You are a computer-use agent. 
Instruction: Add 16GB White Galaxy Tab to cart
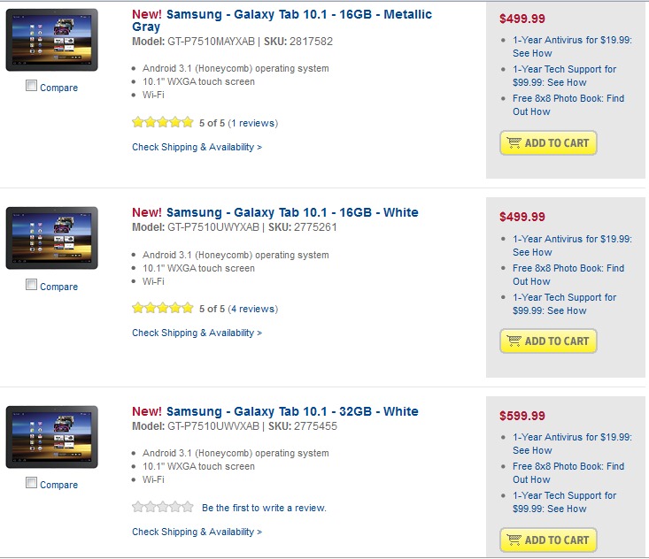point(549,341)
